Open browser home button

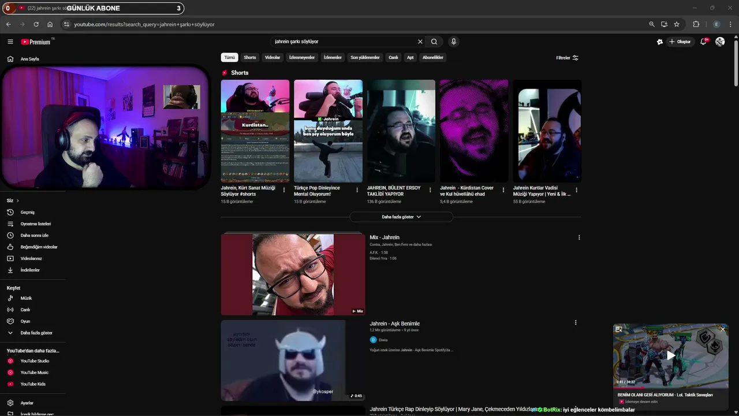(x=50, y=24)
